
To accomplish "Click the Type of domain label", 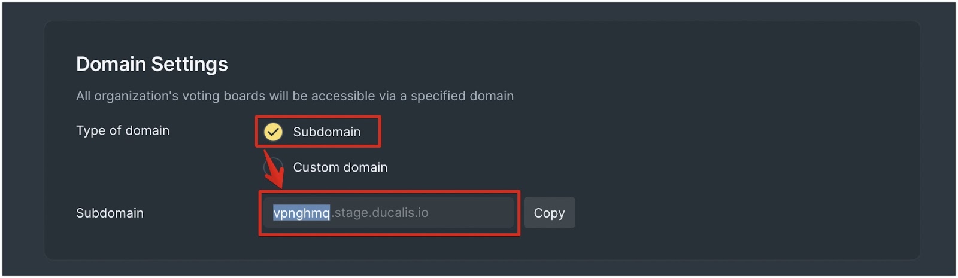I will coord(123,130).
